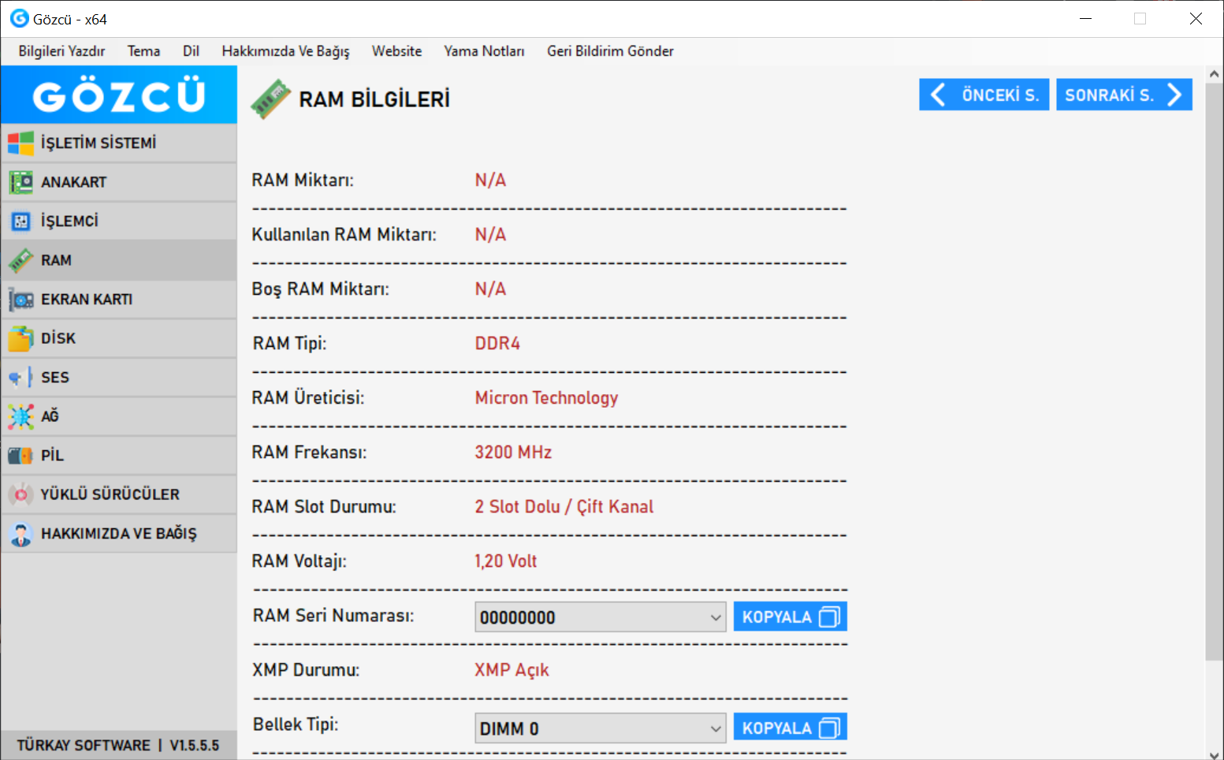Image resolution: width=1224 pixels, height=760 pixels.
Task: Go to next page with Sonraki S.
Action: (1123, 95)
